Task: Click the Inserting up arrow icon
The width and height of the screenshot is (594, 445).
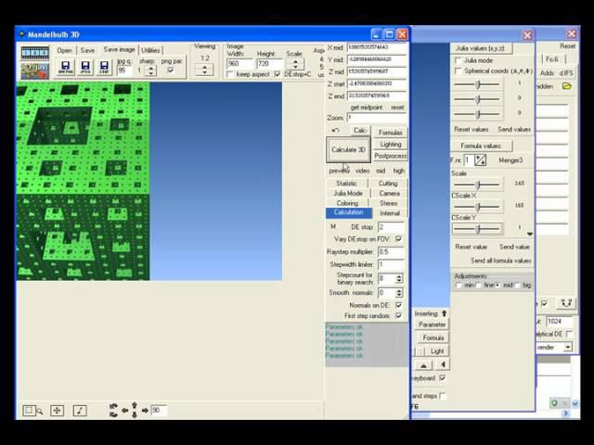Action: [444, 313]
